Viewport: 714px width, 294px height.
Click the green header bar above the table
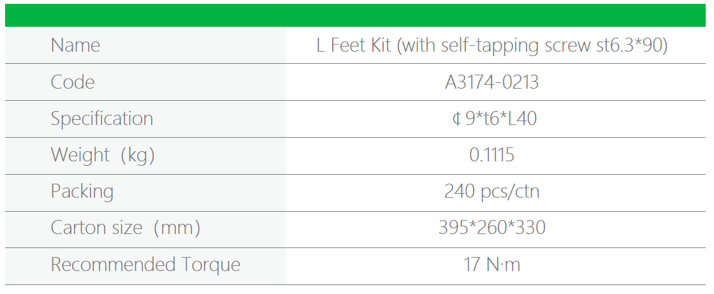pos(357,15)
